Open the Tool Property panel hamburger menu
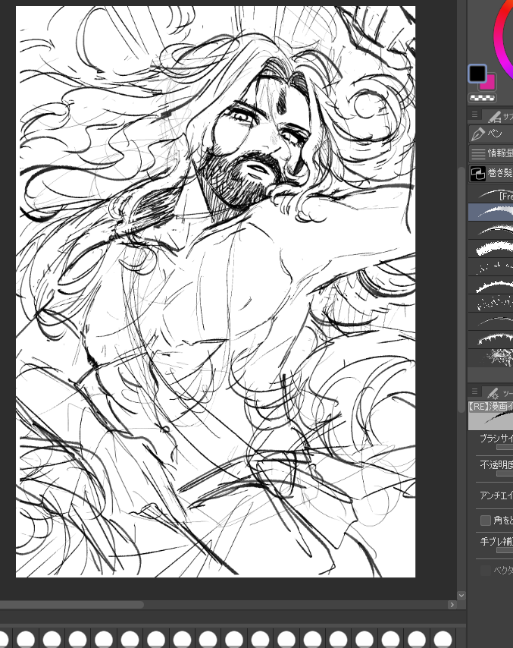Screen dimensions: 513x648 pyautogui.click(x=474, y=391)
